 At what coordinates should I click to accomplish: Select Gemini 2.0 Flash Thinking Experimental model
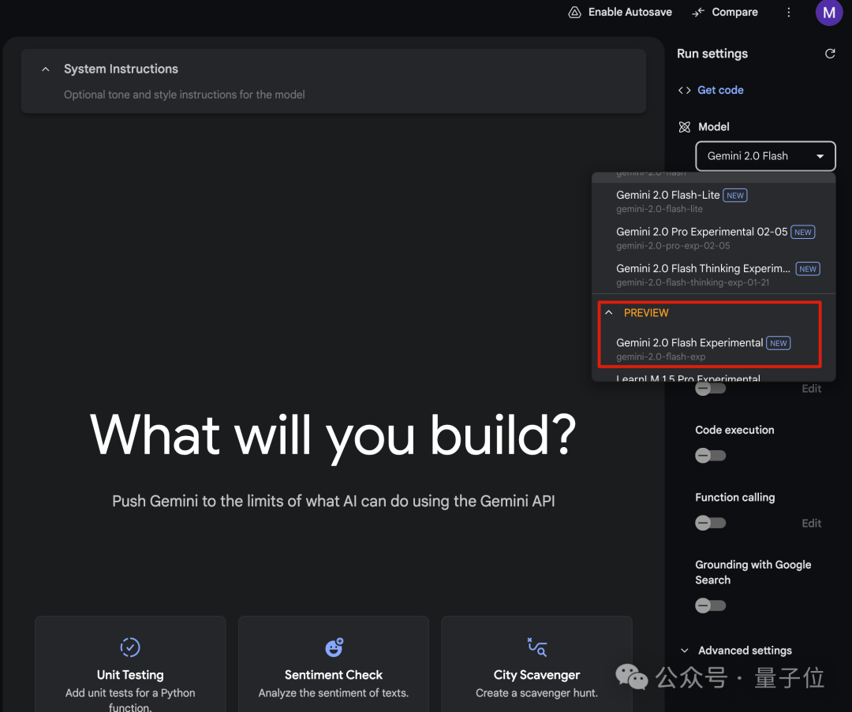tap(713, 275)
